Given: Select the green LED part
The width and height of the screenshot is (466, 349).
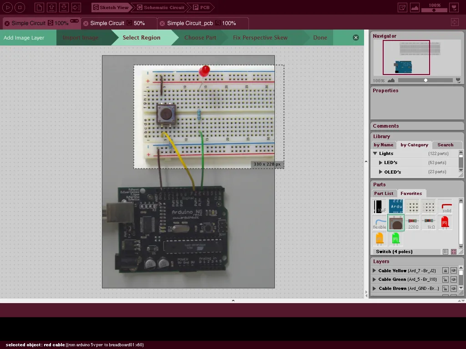Looking at the screenshot, I should coord(396,239).
